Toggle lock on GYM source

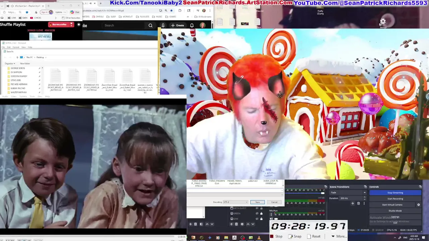pyautogui.click(x=261, y=219)
